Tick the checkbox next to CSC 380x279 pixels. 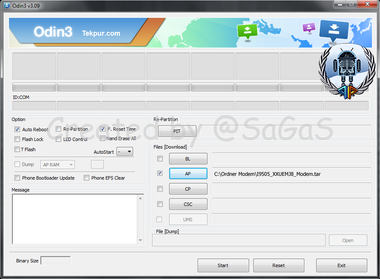(160, 204)
